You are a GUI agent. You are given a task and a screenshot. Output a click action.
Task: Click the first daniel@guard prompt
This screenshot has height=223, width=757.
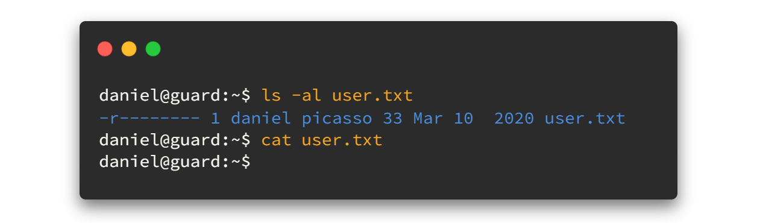[174, 95]
